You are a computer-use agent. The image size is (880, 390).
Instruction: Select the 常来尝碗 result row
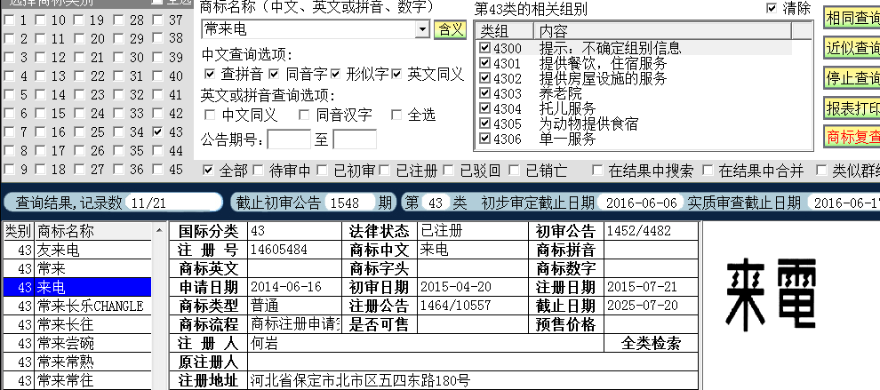click(x=77, y=343)
